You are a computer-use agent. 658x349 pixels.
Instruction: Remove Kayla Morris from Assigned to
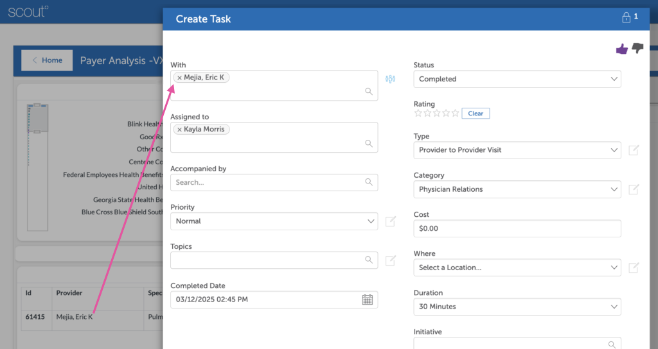coord(179,130)
